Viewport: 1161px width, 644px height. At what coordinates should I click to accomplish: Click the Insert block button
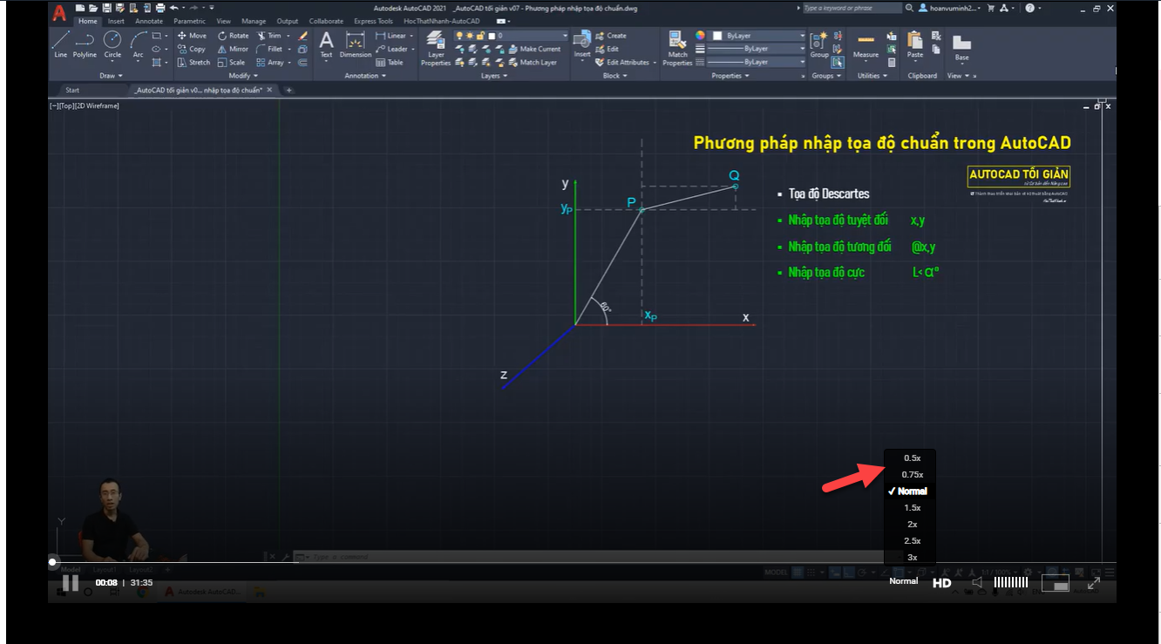[x=581, y=44]
